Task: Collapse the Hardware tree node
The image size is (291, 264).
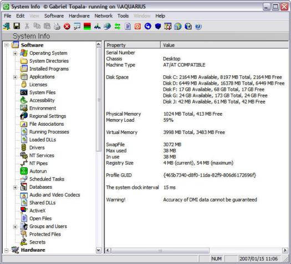Action: pos(7,250)
